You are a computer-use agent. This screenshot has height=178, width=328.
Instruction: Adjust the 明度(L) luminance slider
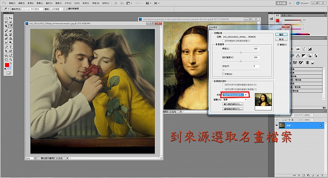[x=241, y=52]
